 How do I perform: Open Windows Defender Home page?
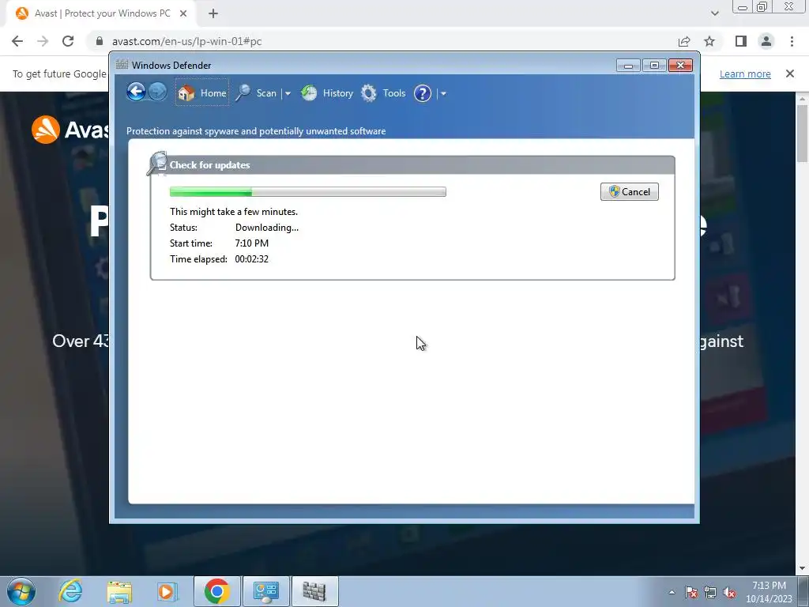point(201,93)
